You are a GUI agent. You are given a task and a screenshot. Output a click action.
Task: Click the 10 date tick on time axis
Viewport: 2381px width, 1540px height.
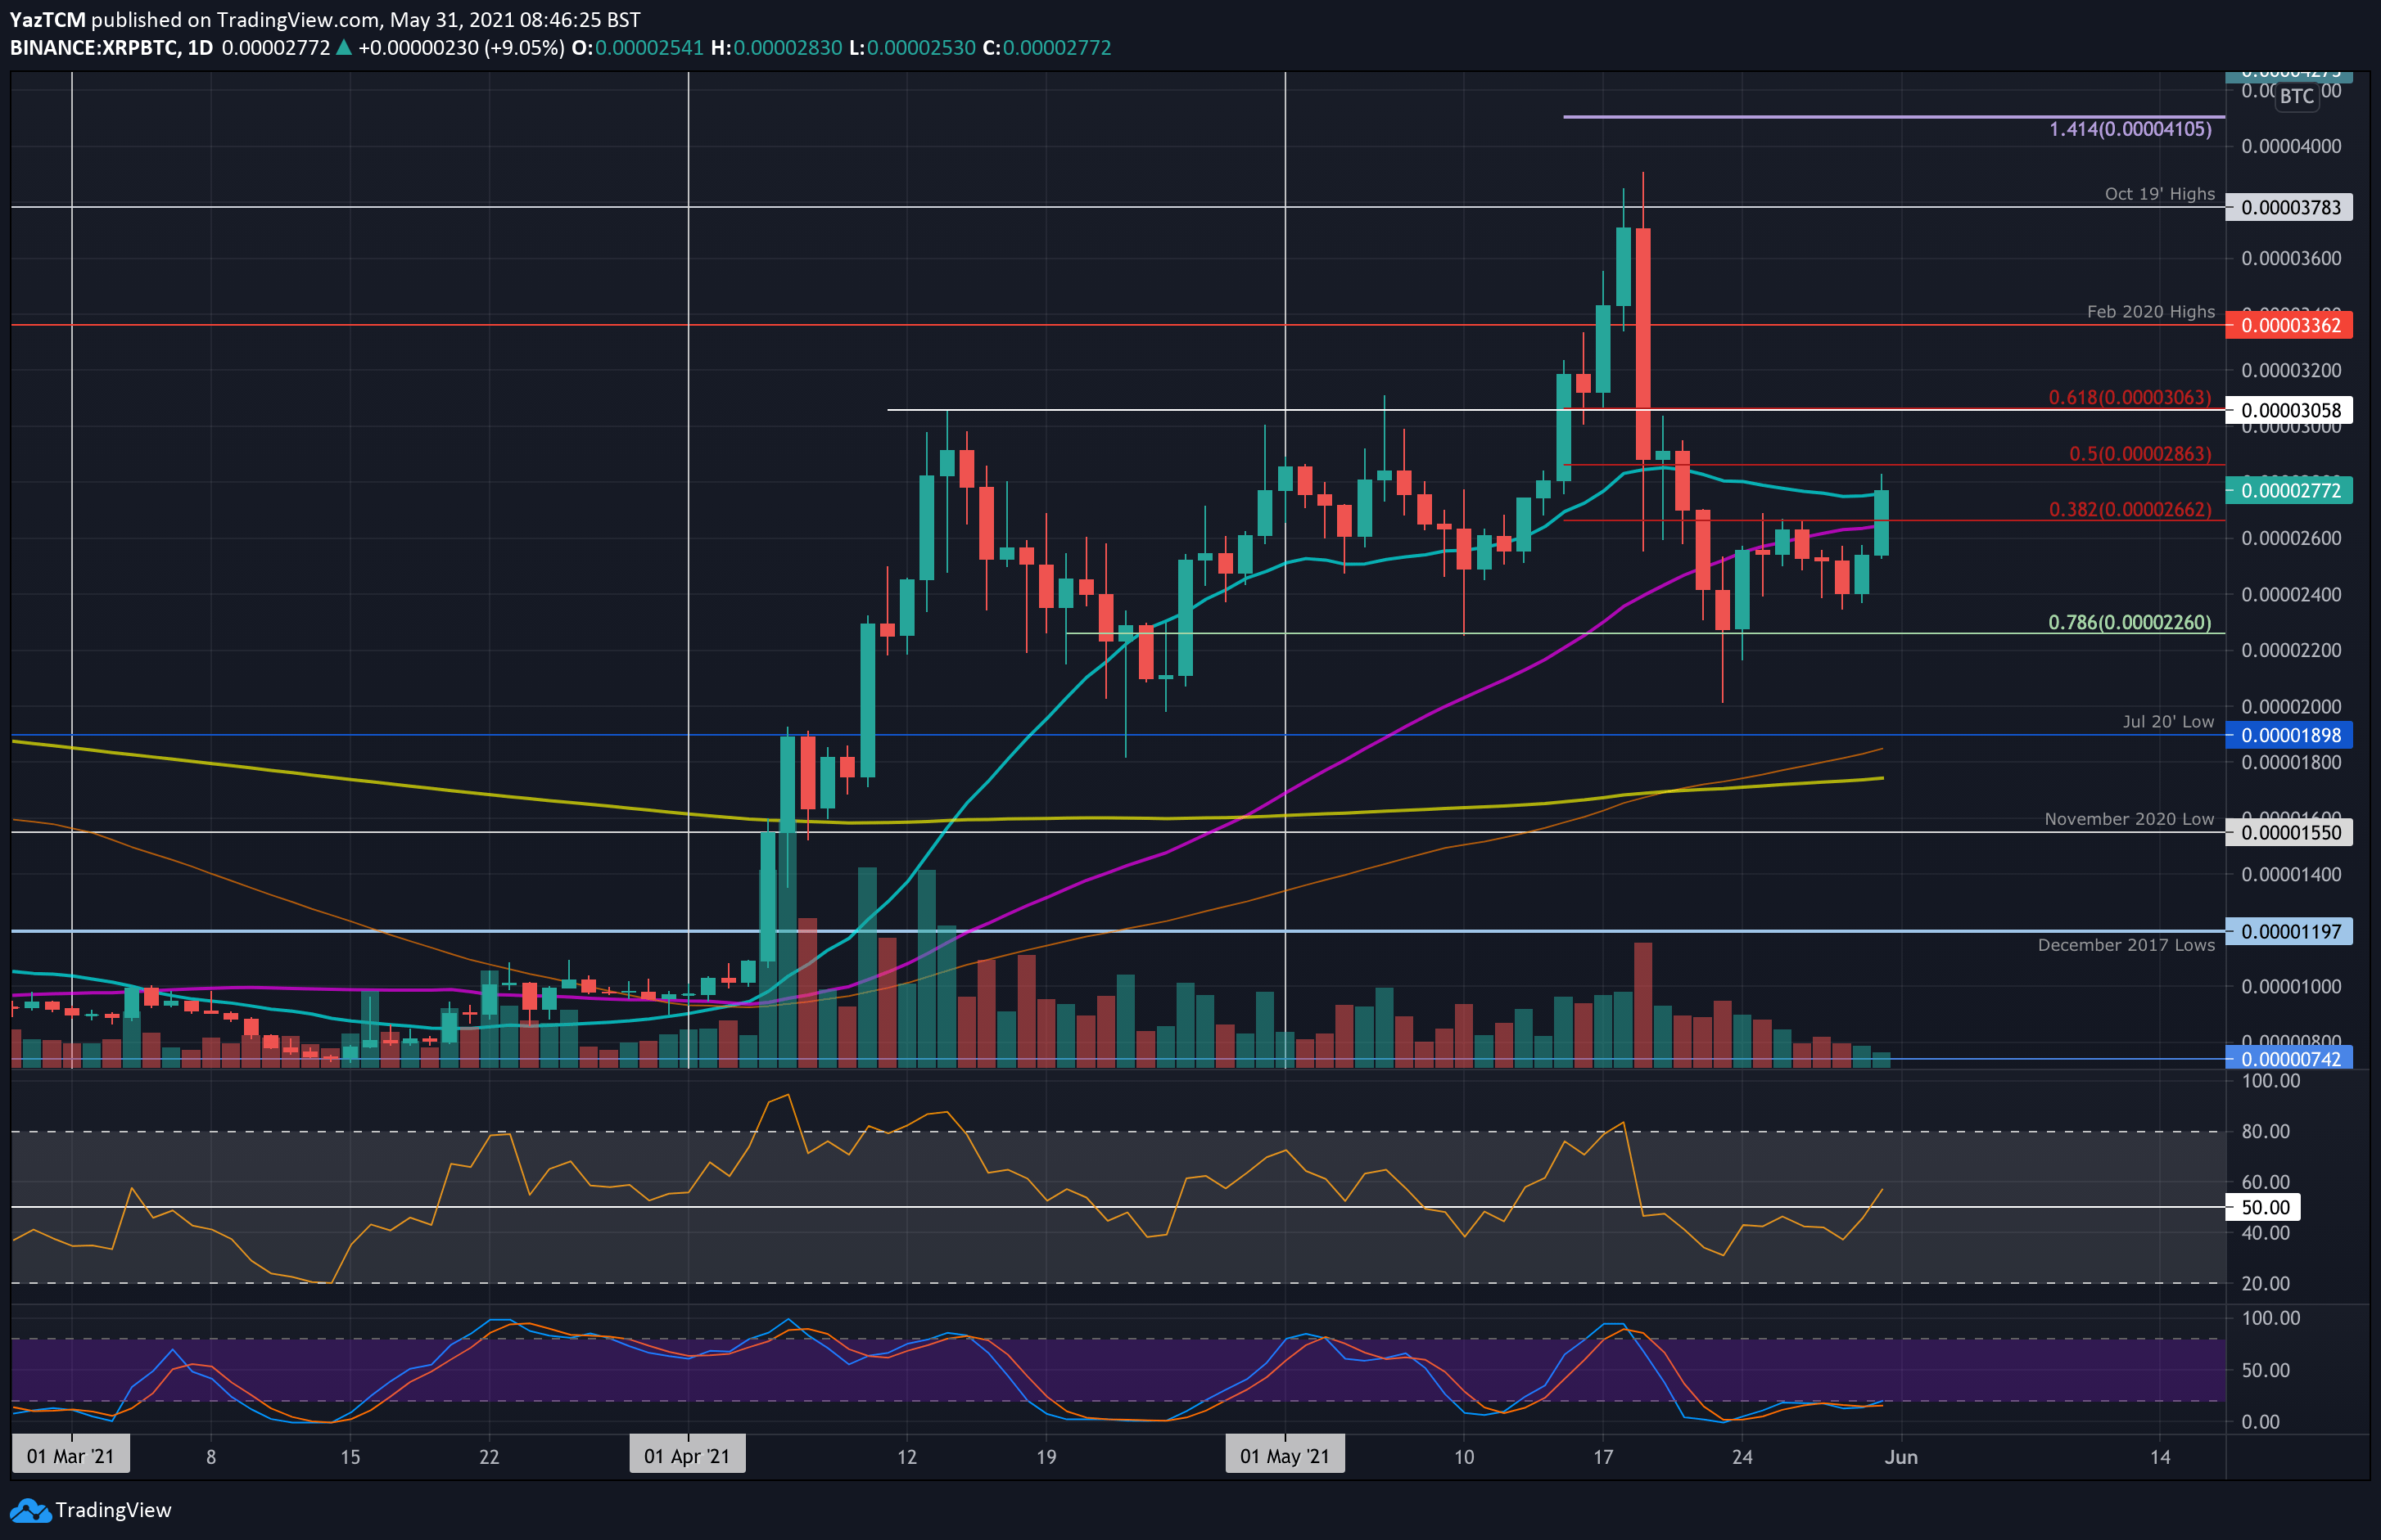coord(1464,1457)
